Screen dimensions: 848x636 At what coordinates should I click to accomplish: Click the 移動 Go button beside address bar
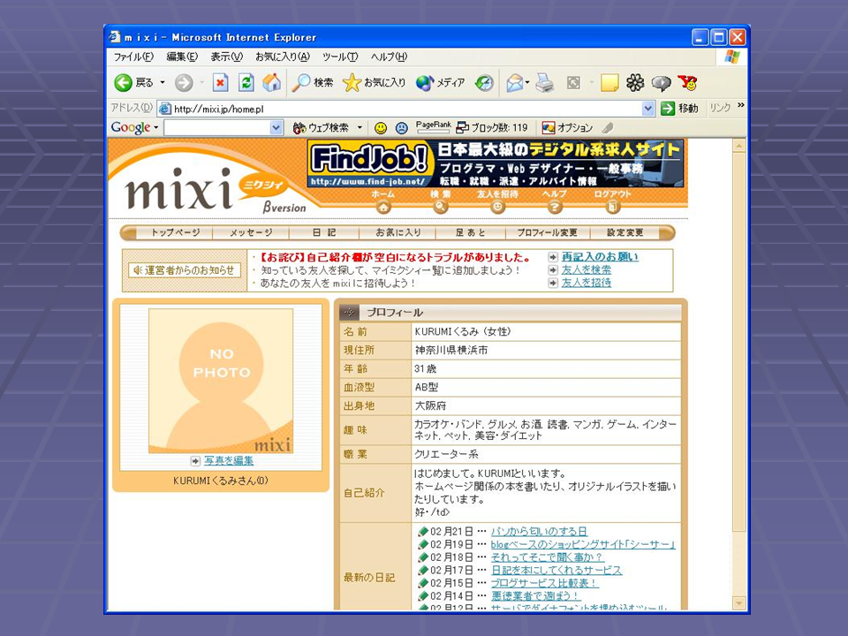coord(680,108)
